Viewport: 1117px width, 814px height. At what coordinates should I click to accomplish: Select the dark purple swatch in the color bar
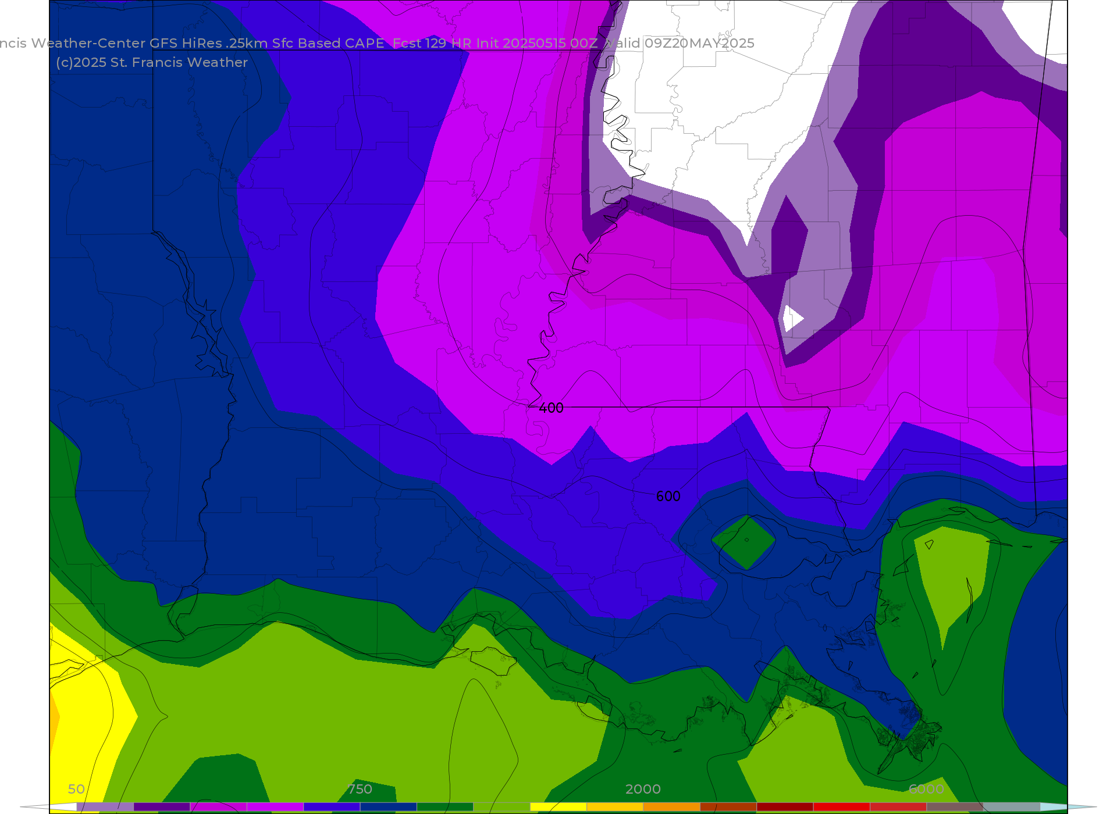(162, 807)
